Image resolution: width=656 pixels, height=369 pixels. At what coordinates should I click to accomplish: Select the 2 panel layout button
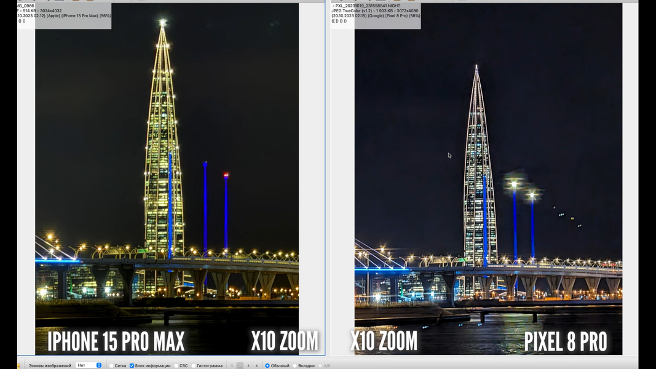pyautogui.click(x=240, y=365)
